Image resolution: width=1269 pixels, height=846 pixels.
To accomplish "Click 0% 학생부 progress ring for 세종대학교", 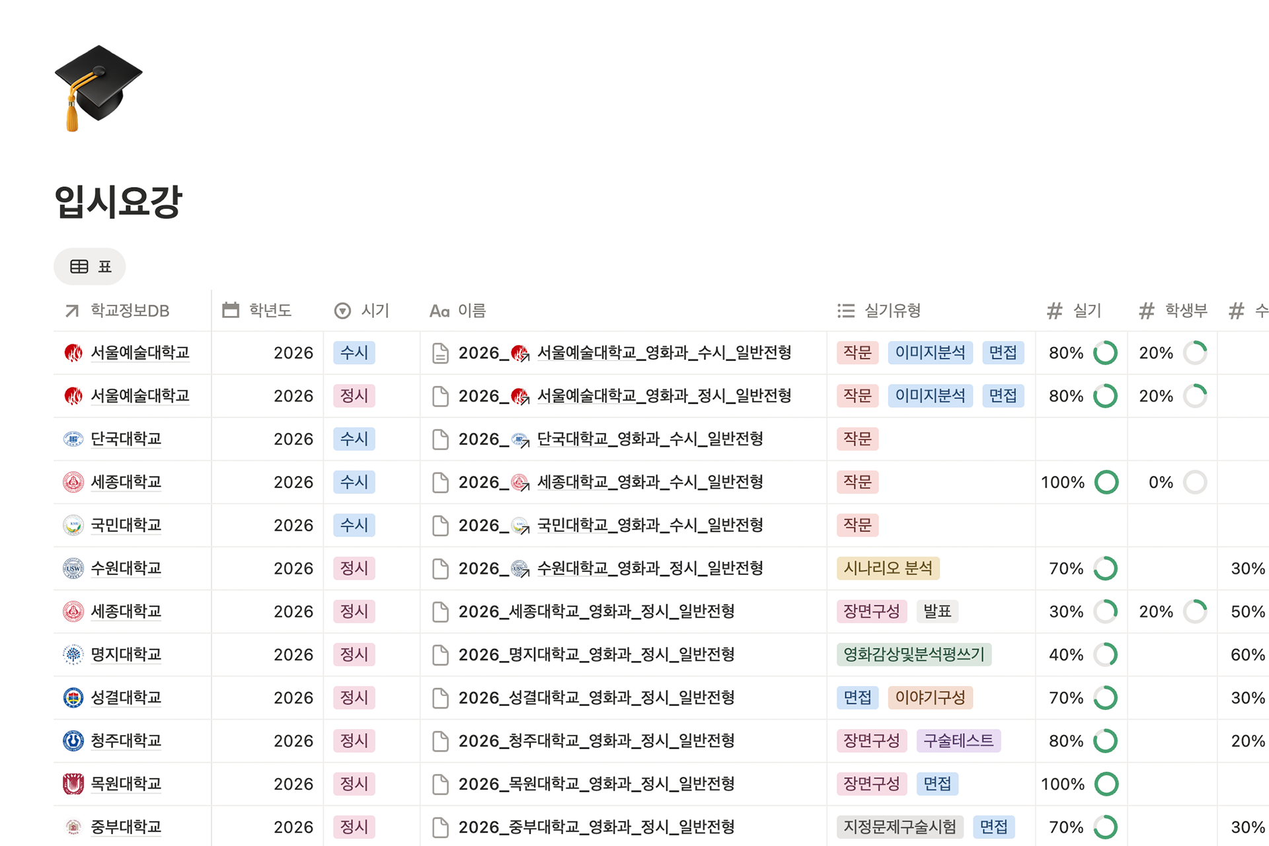I will click(x=1195, y=482).
